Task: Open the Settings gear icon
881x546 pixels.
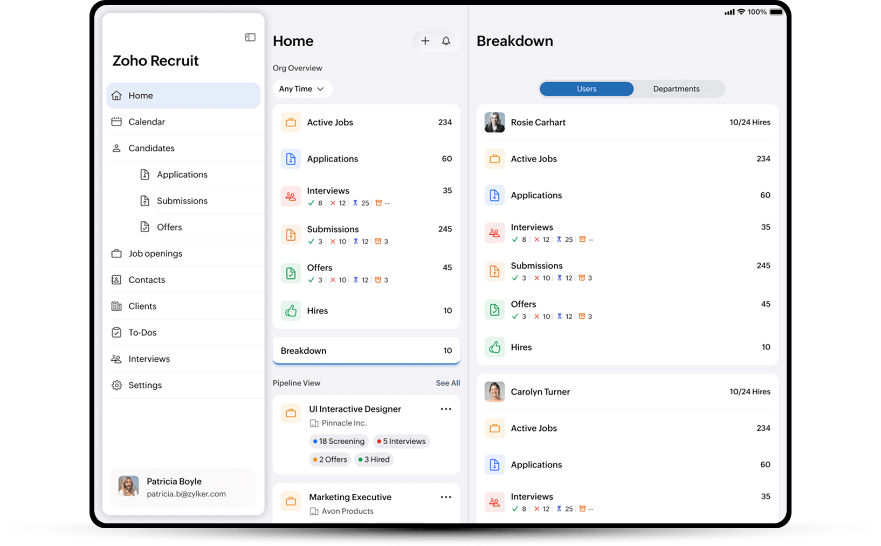Action: [x=116, y=385]
